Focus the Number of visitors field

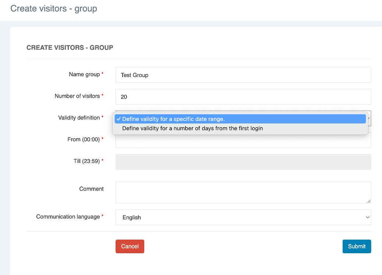click(243, 97)
